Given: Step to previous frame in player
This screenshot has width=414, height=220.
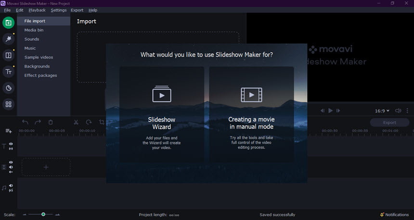Looking at the screenshot, I should [x=323, y=110].
